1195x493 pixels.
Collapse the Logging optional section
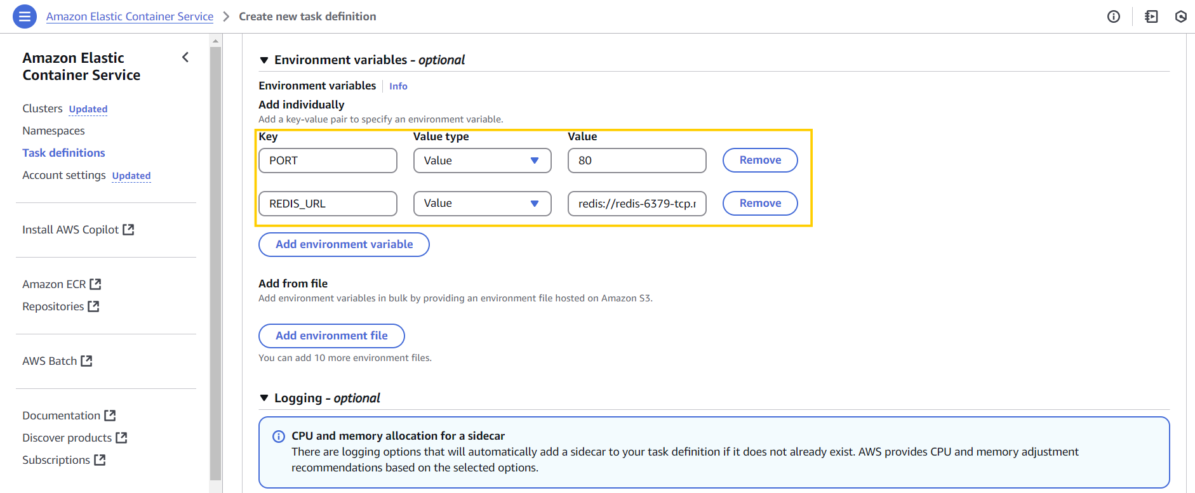coord(264,398)
